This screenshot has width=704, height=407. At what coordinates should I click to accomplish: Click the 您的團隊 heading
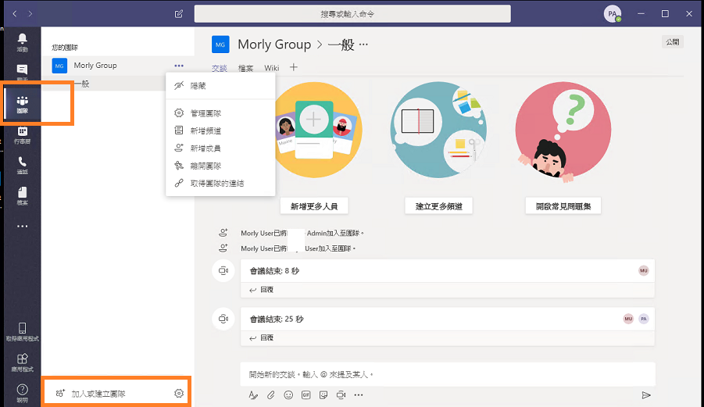pyautogui.click(x=65, y=47)
